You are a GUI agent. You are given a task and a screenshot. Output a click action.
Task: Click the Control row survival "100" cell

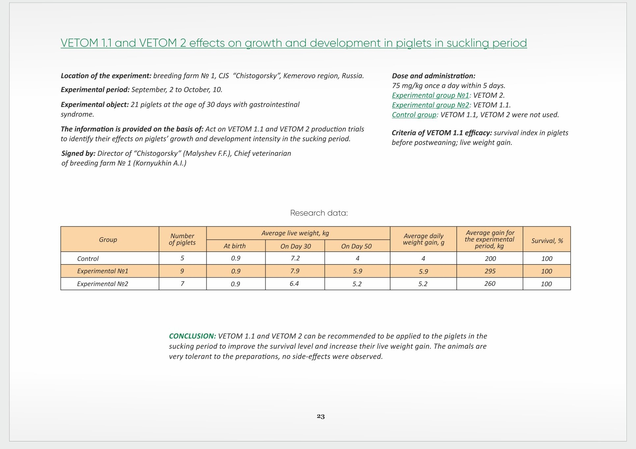[547, 259]
